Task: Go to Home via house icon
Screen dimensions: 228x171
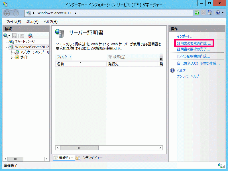Action: tap(210, 13)
